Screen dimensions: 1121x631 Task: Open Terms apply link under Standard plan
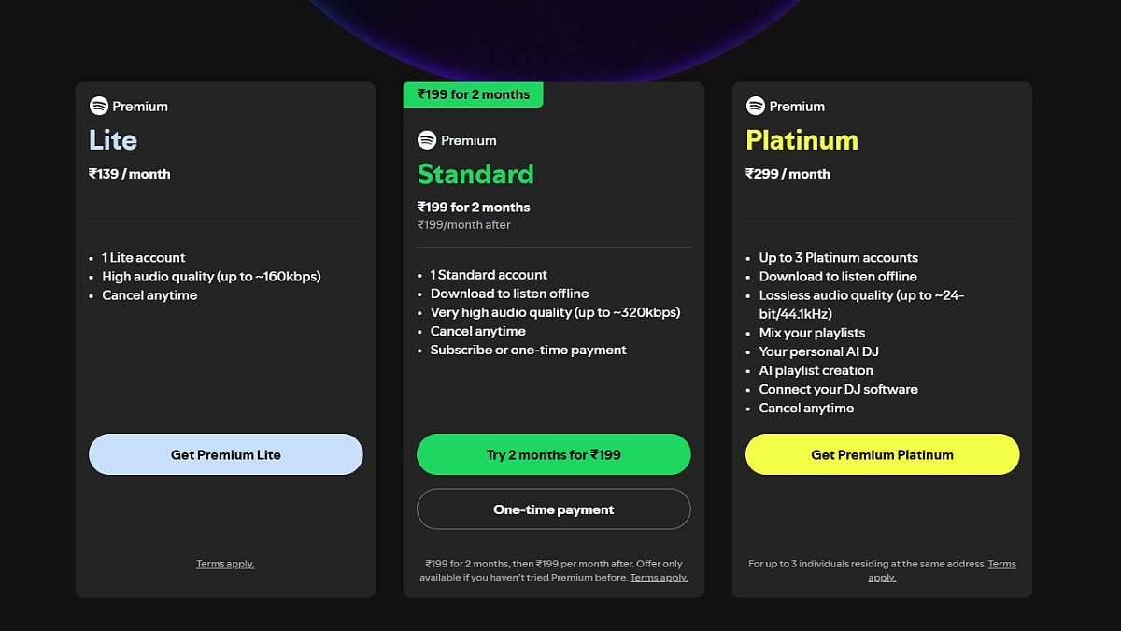click(659, 578)
